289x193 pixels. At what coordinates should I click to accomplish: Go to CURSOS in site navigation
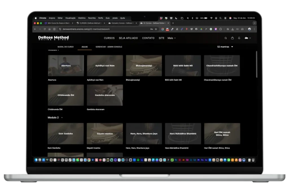point(109,38)
